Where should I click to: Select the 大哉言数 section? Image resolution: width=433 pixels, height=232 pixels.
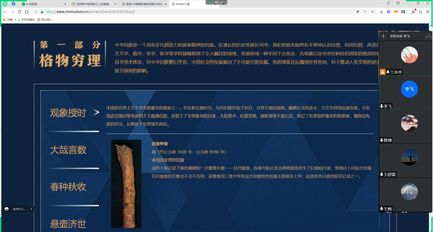click(x=68, y=150)
